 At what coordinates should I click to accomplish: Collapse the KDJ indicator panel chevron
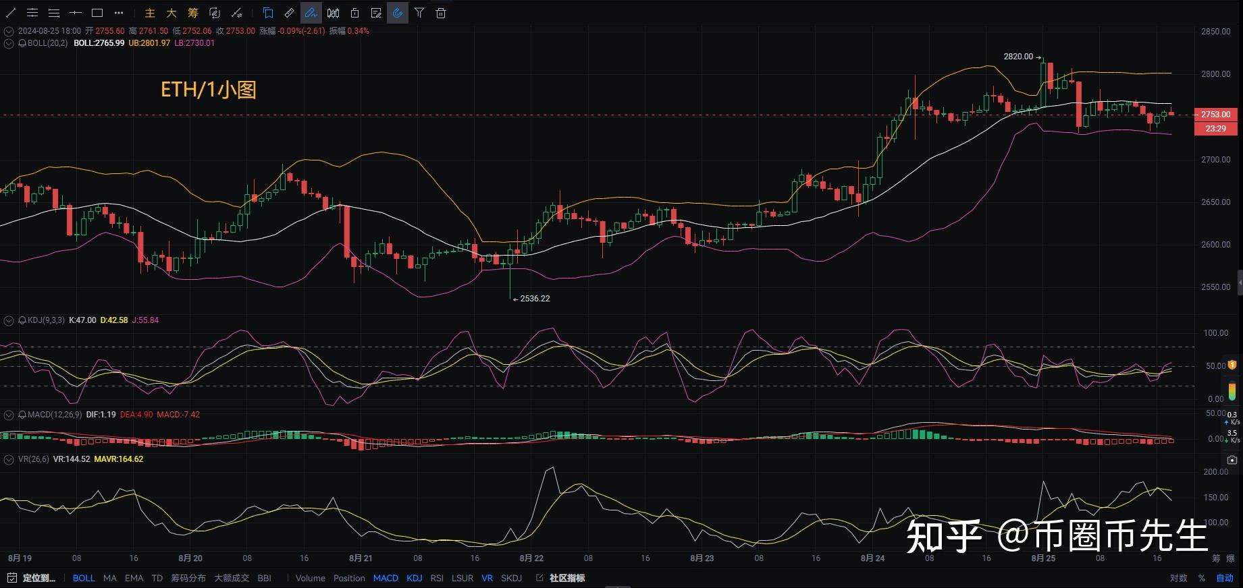(x=9, y=320)
